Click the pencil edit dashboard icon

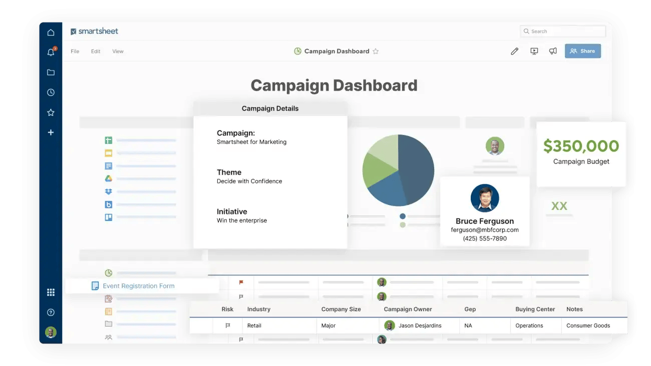[x=514, y=51]
